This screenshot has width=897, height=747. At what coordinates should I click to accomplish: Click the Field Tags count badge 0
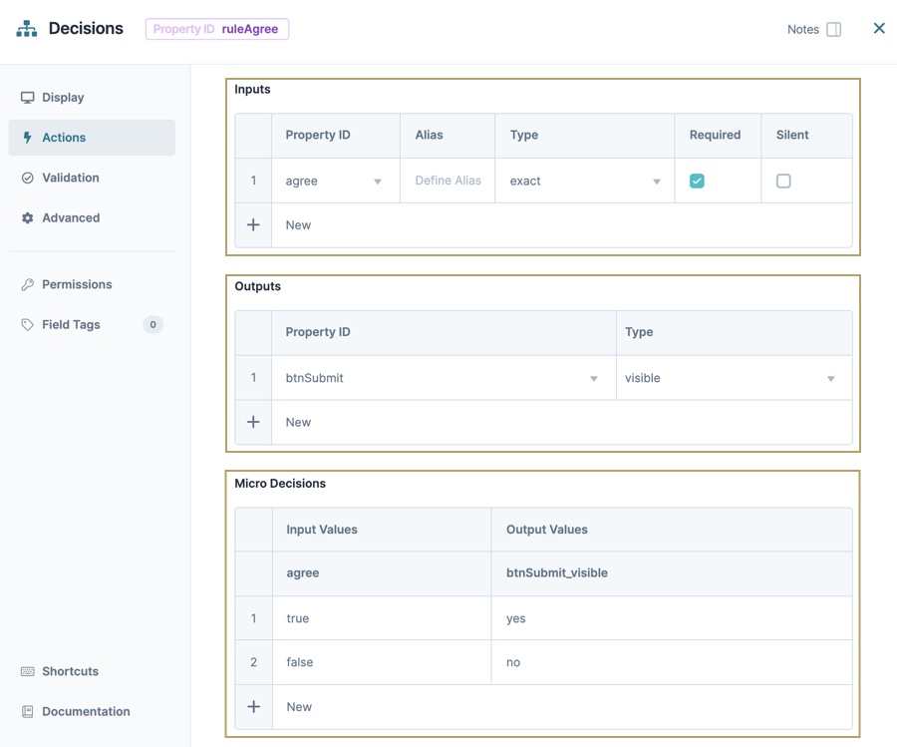coord(152,324)
